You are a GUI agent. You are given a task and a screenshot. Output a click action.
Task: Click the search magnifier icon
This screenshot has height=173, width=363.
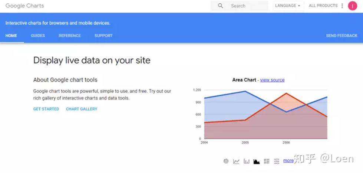pyautogui.click(x=221, y=6)
